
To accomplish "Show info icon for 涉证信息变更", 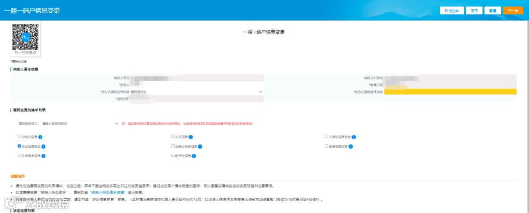I will [x=44, y=146].
